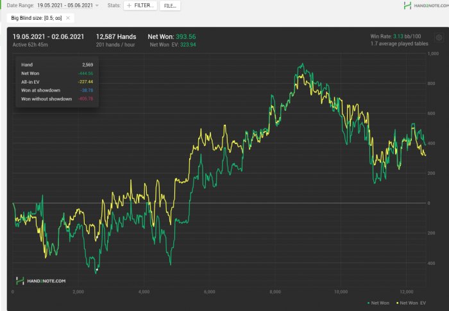Open the graph settings gear icon
Viewport: 449px width, 311px height.
(x=439, y=38)
